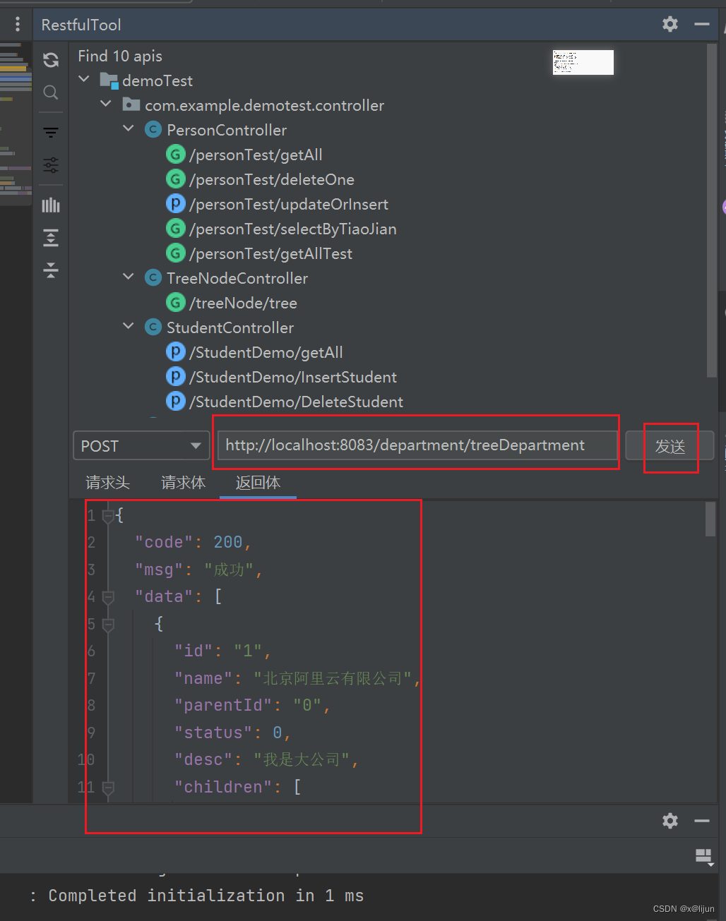Open the response panel gear settings

(669, 821)
